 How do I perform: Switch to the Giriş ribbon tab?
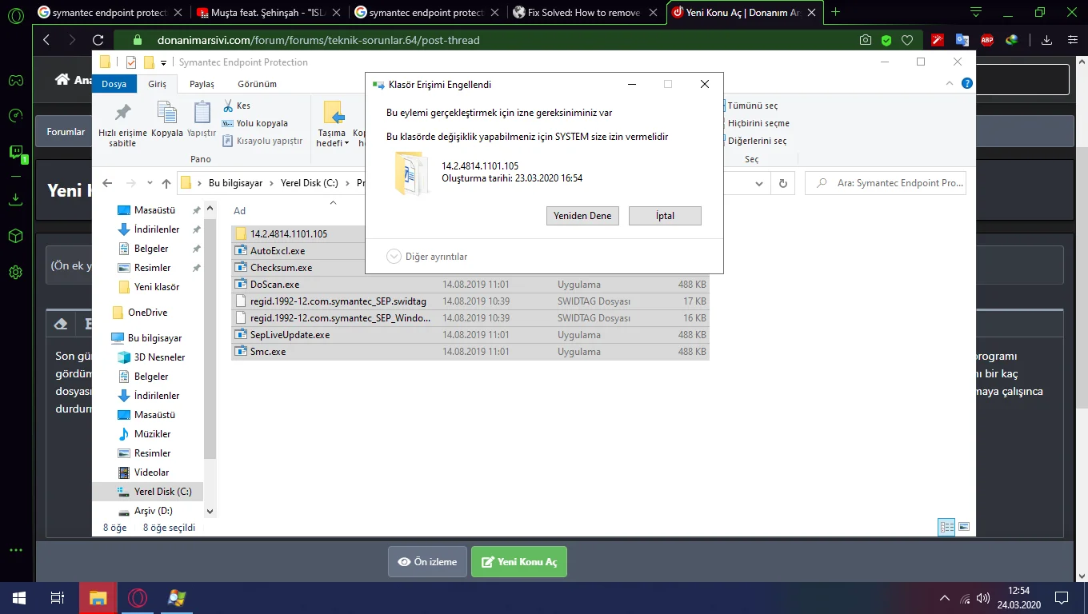pyautogui.click(x=157, y=84)
